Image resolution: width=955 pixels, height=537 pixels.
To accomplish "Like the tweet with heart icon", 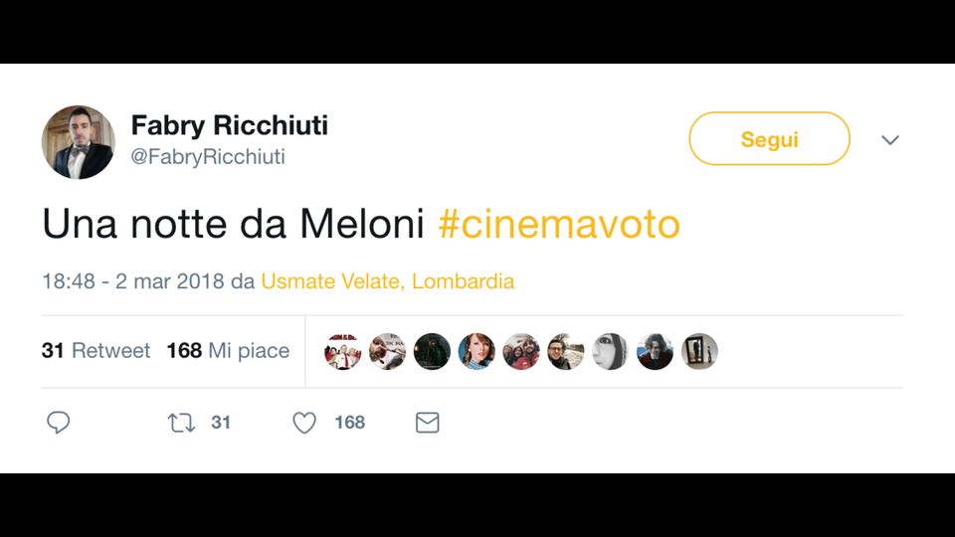I will pyautogui.click(x=304, y=423).
